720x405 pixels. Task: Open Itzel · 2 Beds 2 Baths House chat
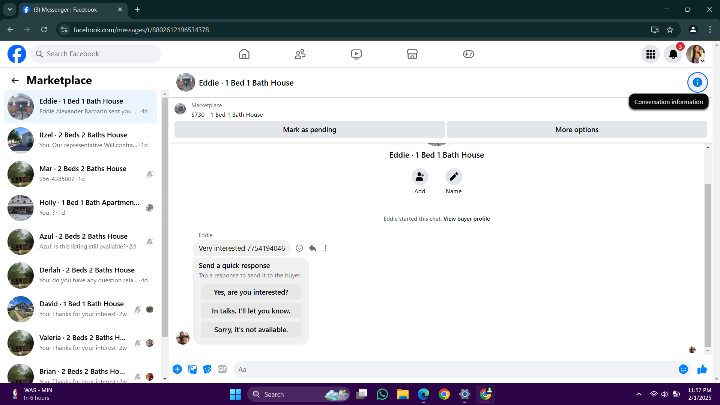coord(80,140)
